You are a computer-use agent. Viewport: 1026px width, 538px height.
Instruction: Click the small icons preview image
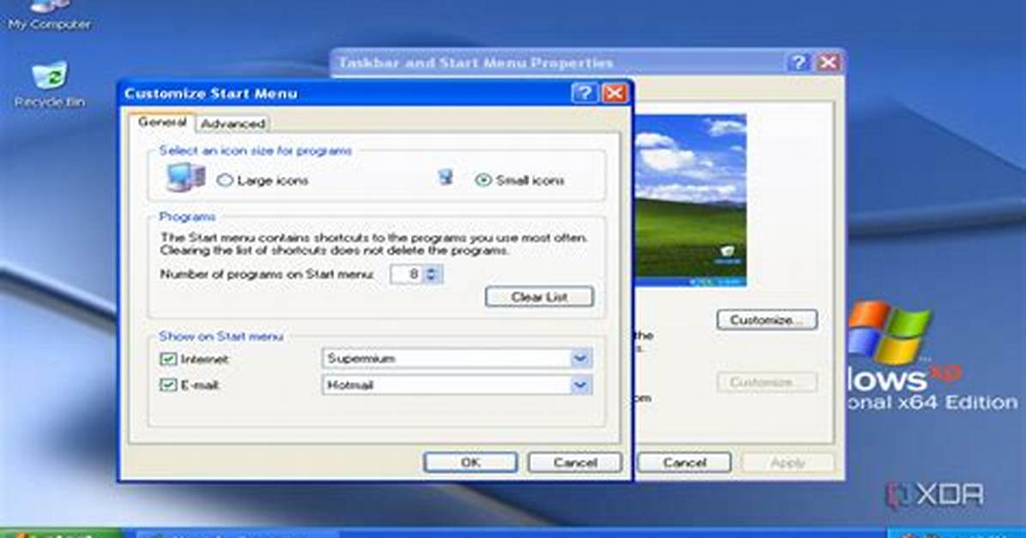445,177
